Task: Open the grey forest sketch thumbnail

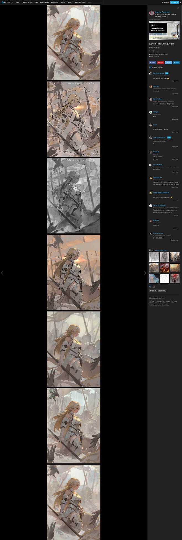Action: [x=154, y=257]
